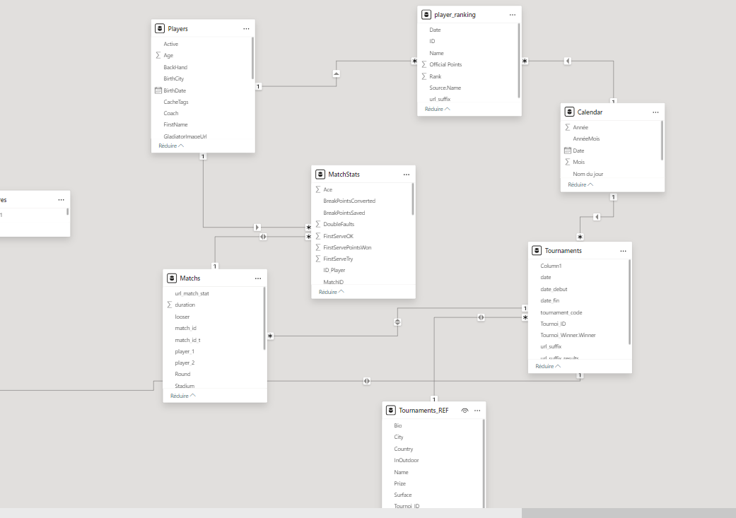The width and height of the screenshot is (736, 518).
Task: Select InOutdoor field in Tournaments_REF
Action: 406,460
